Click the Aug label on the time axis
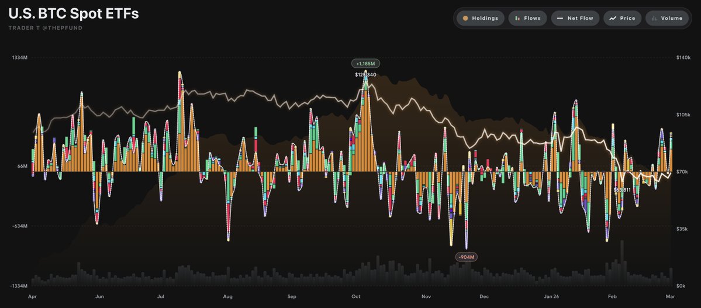The width and height of the screenshot is (701, 308). point(227,297)
